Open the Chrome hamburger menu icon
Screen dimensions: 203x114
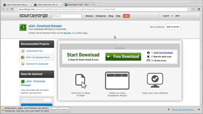pyautogui.click(x=199, y=9)
